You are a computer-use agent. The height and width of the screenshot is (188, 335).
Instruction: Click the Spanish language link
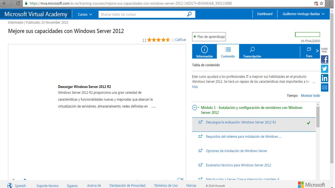(x=20, y=186)
